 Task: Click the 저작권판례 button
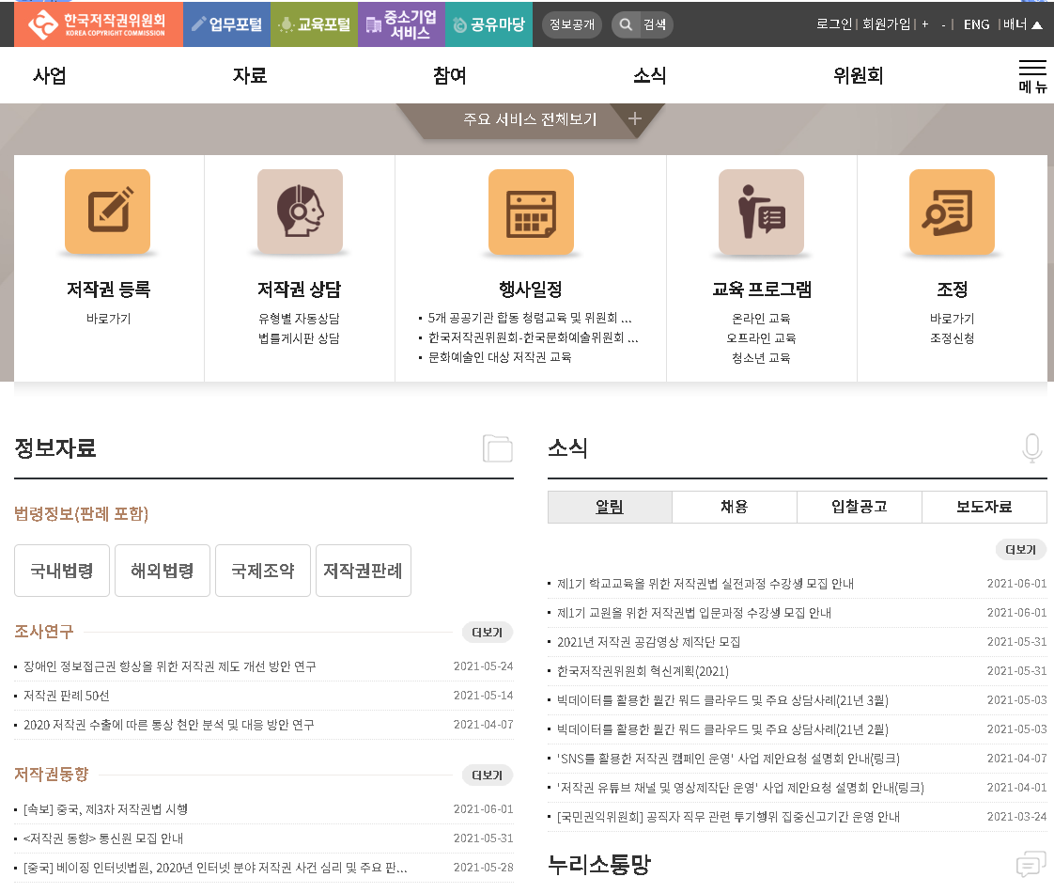363,571
